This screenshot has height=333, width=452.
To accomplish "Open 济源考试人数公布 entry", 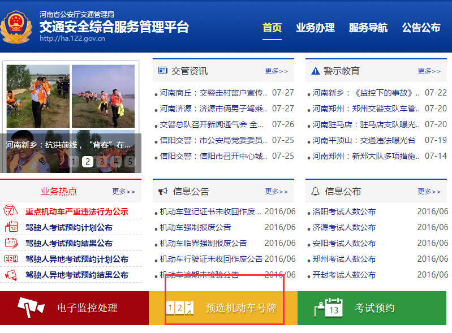I will tap(344, 228).
